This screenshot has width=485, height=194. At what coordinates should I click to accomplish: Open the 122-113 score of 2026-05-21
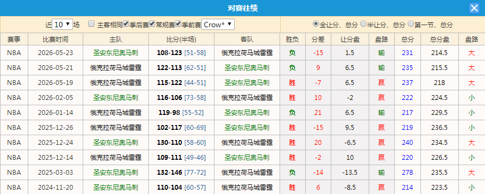coord(170,68)
